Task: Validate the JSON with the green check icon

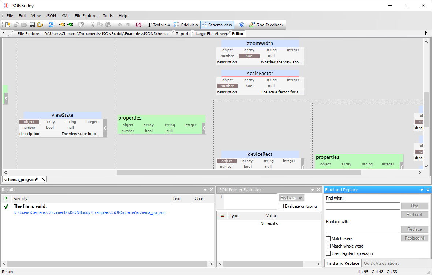Action: (70, 25)
